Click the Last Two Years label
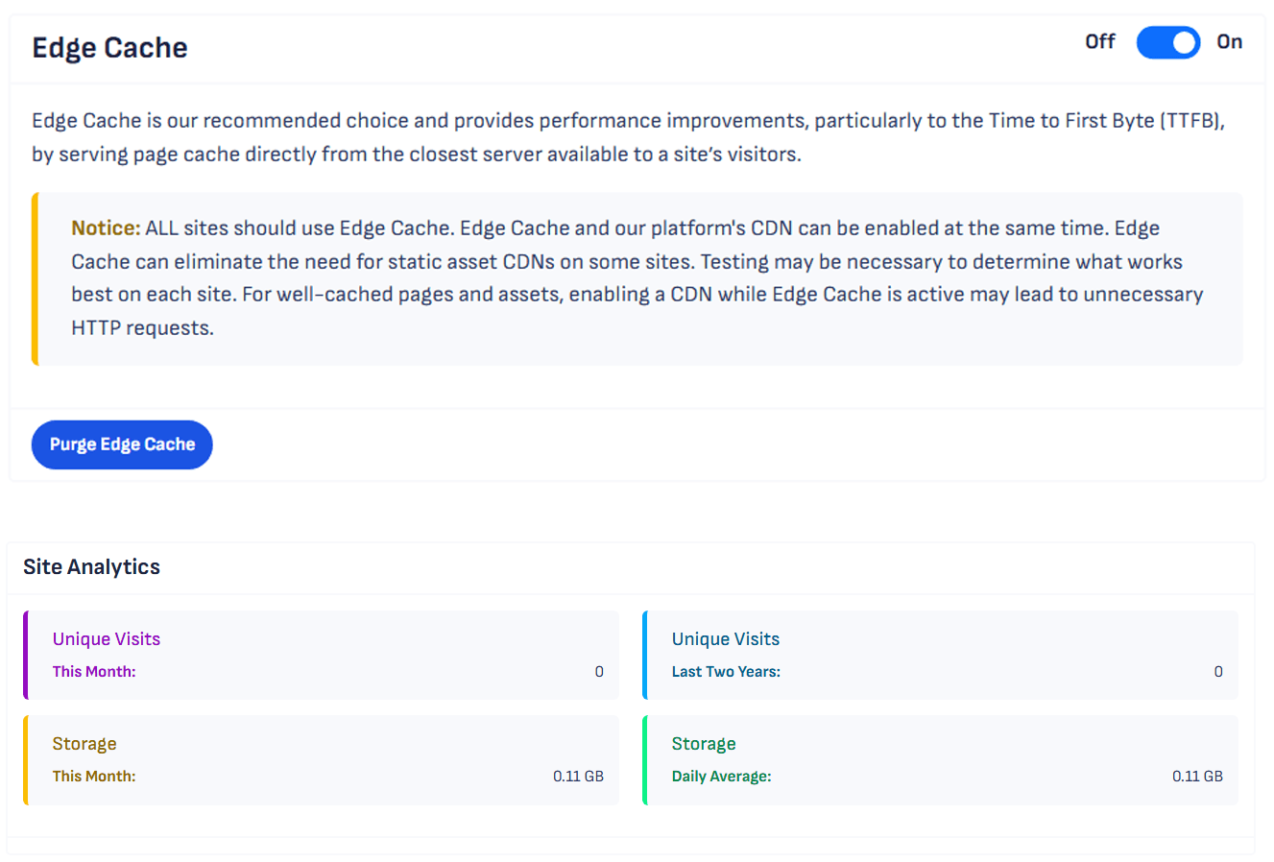Image resolution: width=1274 pixels, height=862 pixels. click(x=726, y=672)
